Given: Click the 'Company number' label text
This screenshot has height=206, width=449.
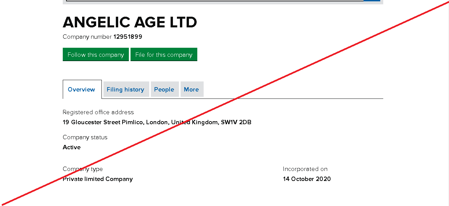Looking at the screenshot, I should point(87,37).
